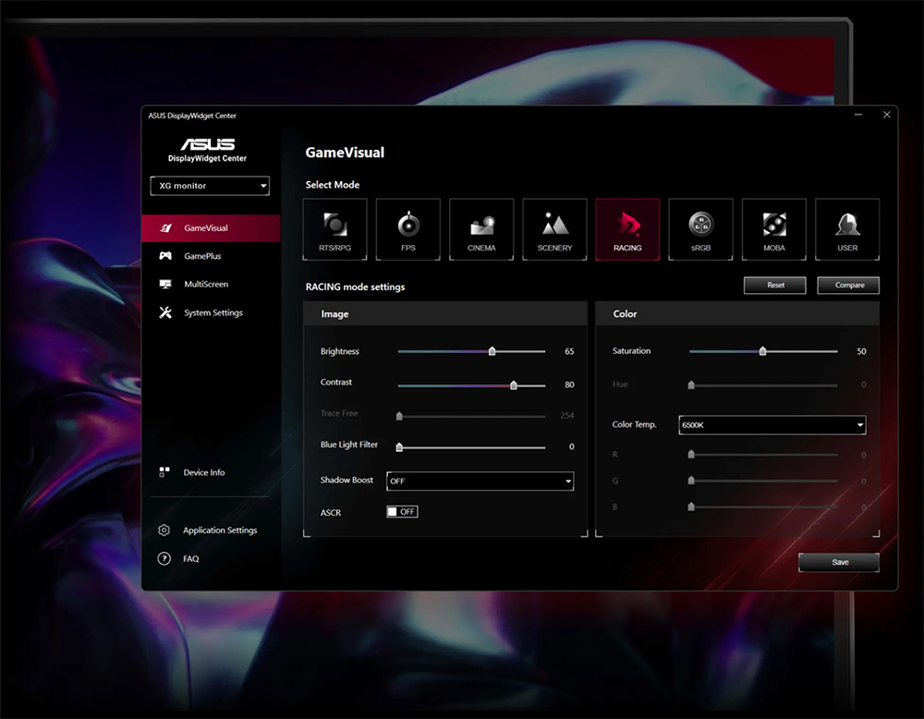Select the RTS/RPG mode icon
The image size is (924, 719).
[334, 228]
